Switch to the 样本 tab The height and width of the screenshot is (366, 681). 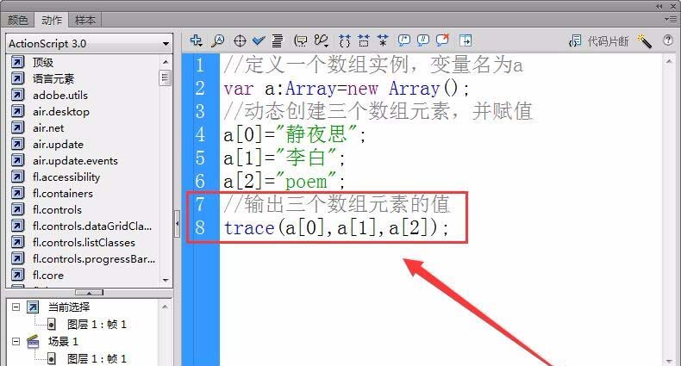point(85,20)
